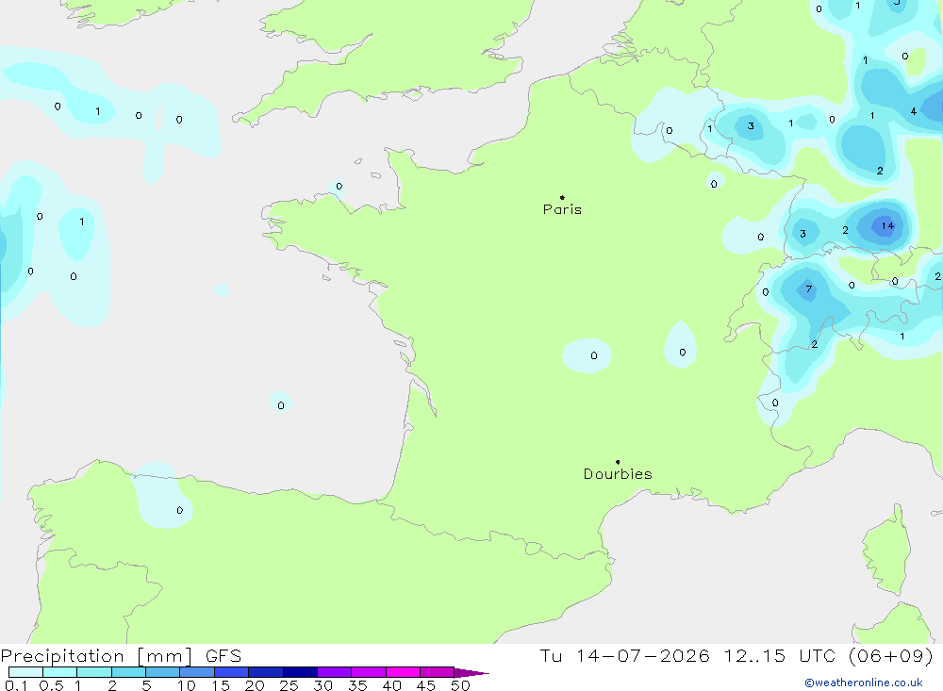This screenshot has width=943, height=691.
Task: Pick the 25–30 mm legend swatch
Action: pyautogui.click(x=300, y=672)
